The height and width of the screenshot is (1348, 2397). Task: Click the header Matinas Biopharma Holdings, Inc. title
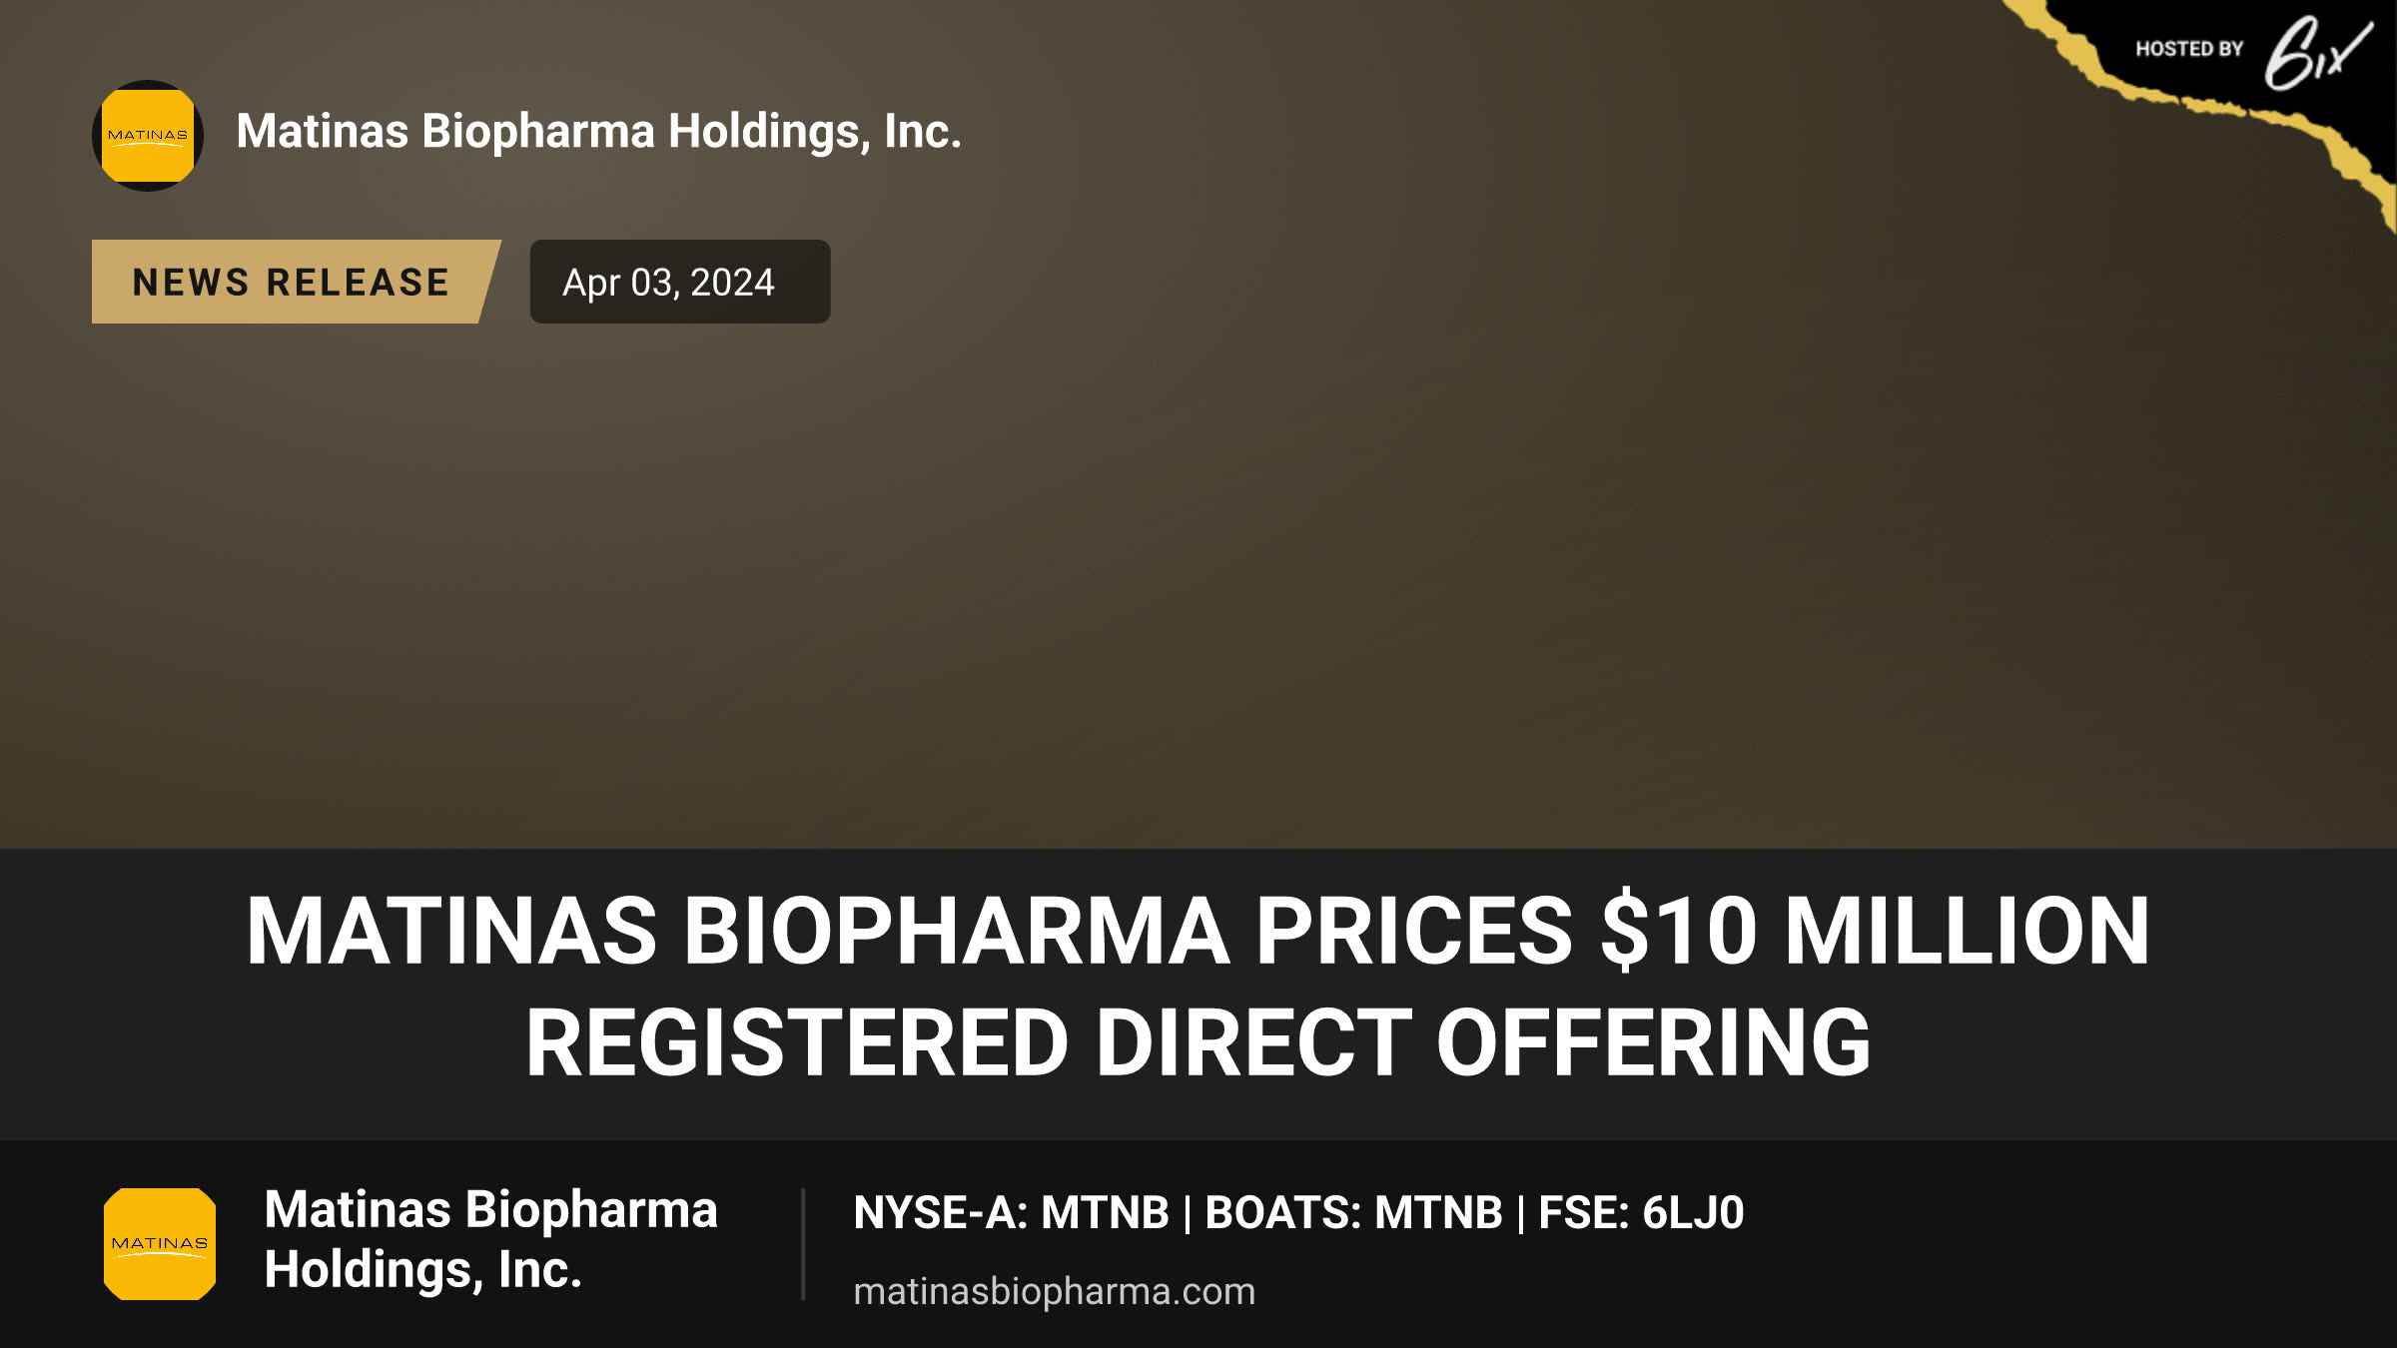[599, 132]
